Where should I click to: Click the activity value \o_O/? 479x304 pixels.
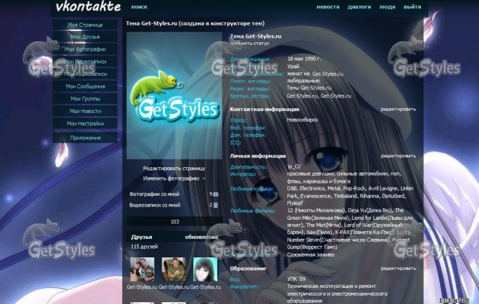(294, 167)
